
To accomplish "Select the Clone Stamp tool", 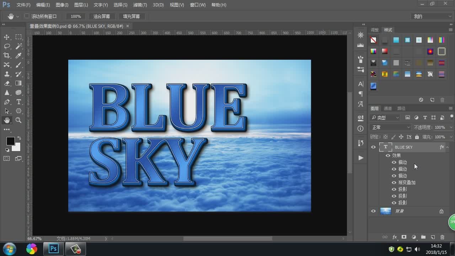I will click(x=7, y=74).
